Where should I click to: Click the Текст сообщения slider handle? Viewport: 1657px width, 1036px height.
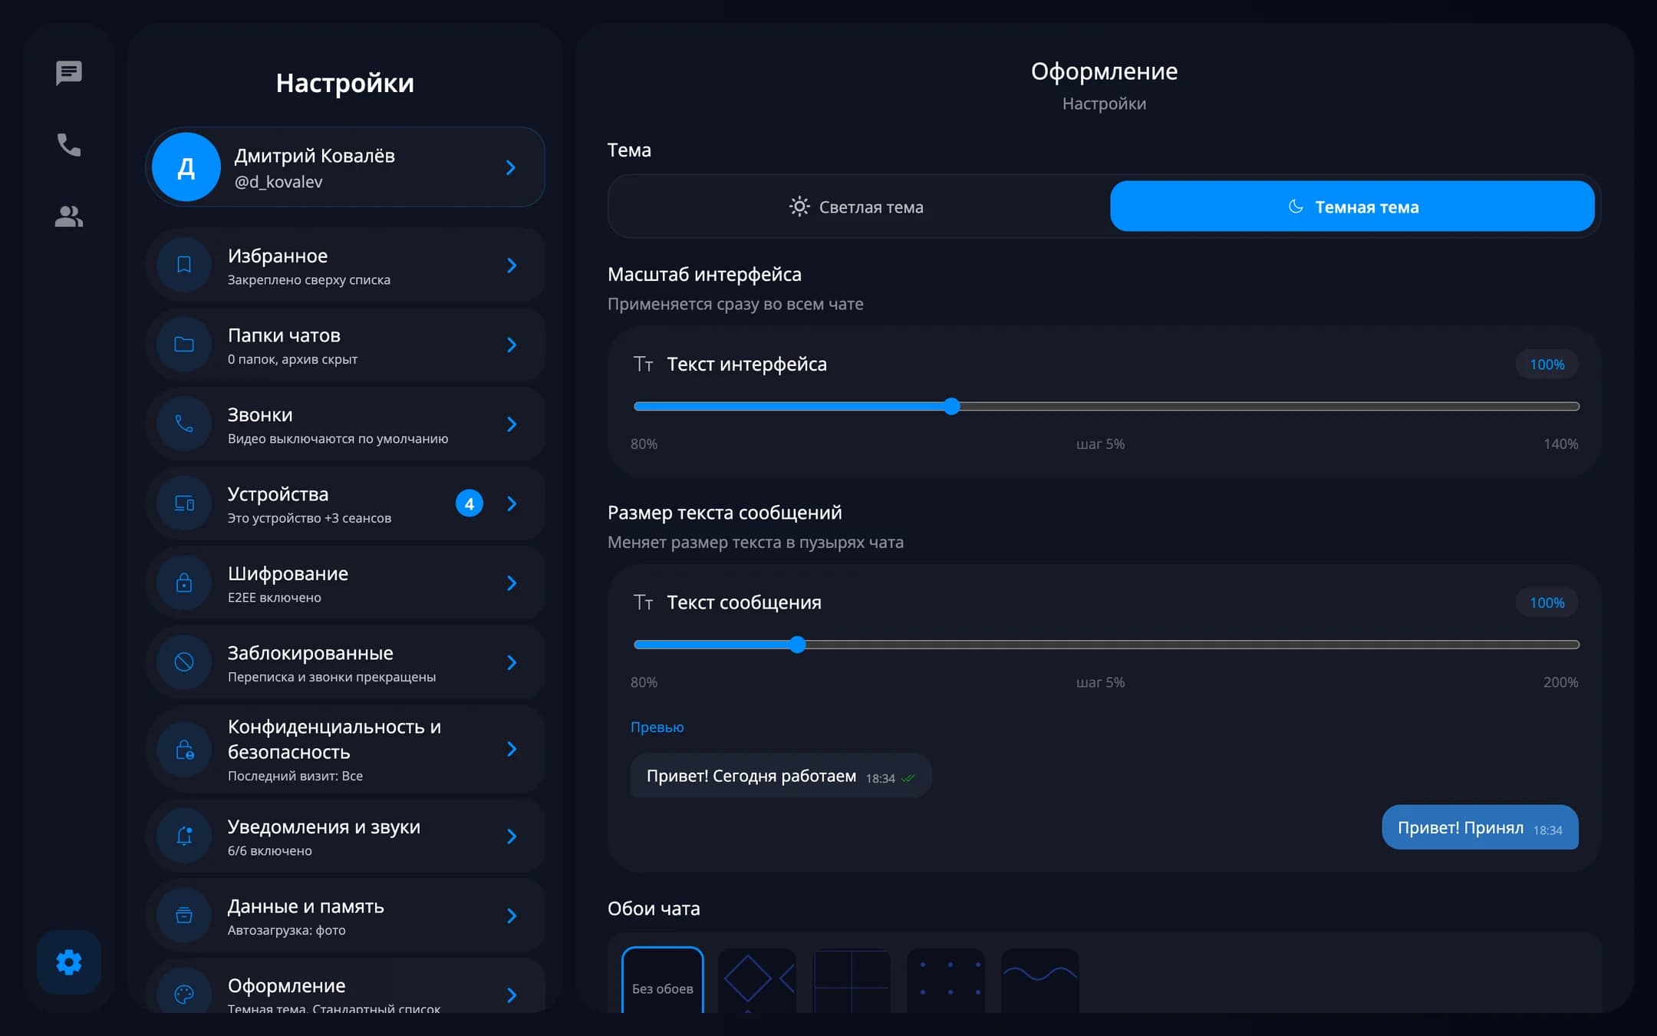tap(798, 645)
